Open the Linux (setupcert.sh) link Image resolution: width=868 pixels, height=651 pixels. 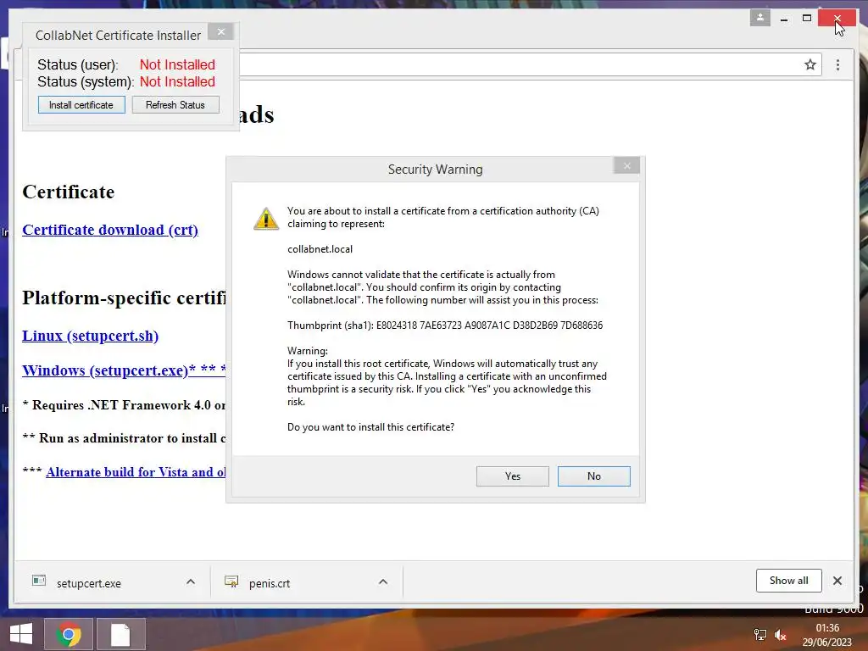(x=90, y=336)
